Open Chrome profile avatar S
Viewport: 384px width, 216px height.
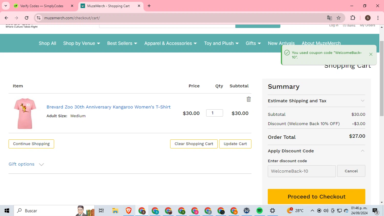point(368,18)
